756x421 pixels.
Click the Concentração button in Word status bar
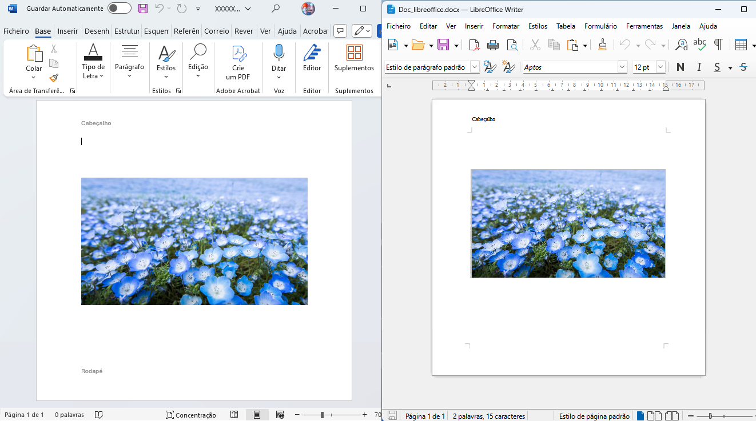tap(191, 415)
